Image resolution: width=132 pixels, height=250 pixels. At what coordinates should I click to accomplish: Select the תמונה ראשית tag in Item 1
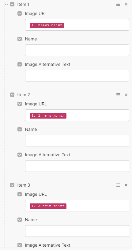click(x=47, y=25)
